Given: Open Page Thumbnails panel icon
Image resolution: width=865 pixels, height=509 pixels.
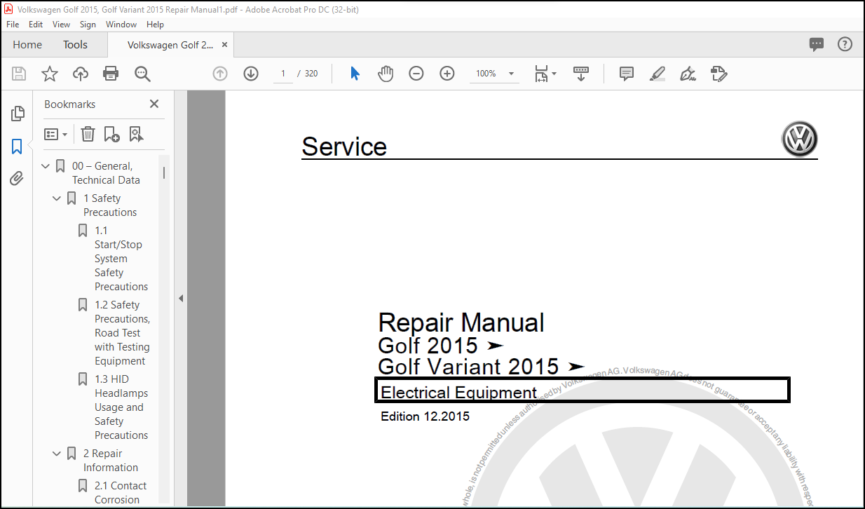Looking at the screenshot, I should [18, 114].
